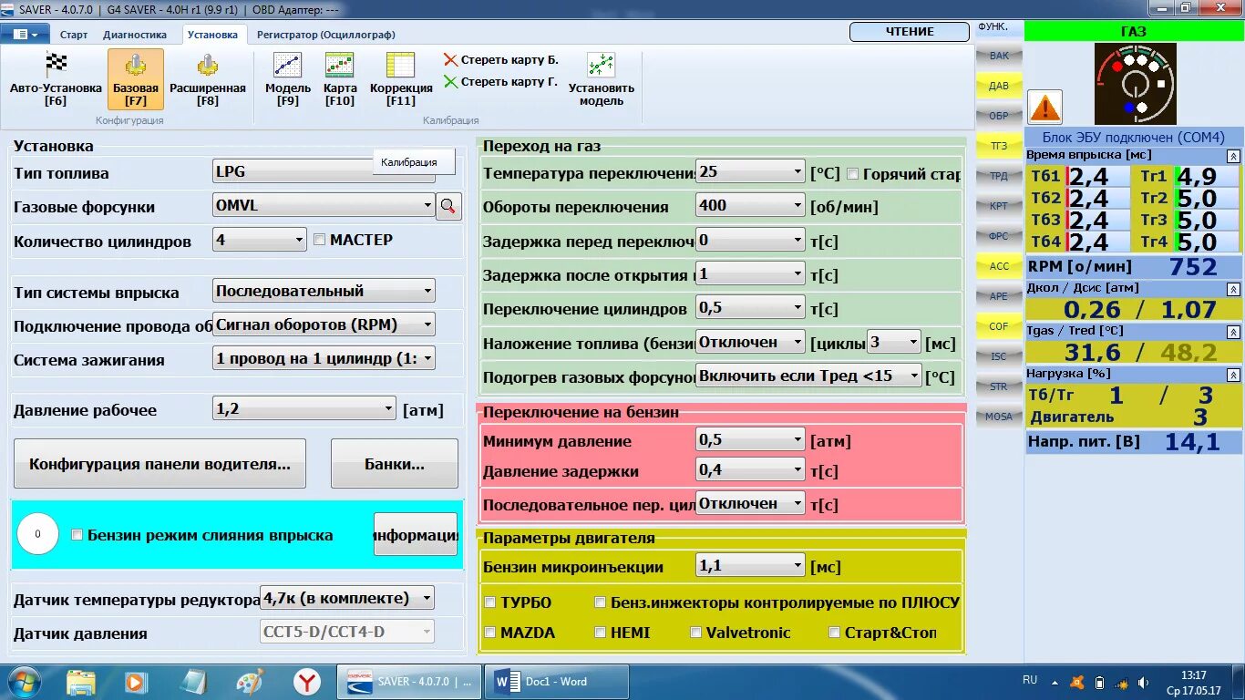1245x700 pixels.
Task: Open Количество цилиндров dropdown
Action: click(x=260, y=241)
